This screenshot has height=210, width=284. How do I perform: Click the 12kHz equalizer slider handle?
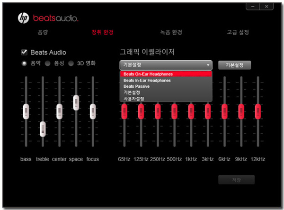tap(258, 111)
